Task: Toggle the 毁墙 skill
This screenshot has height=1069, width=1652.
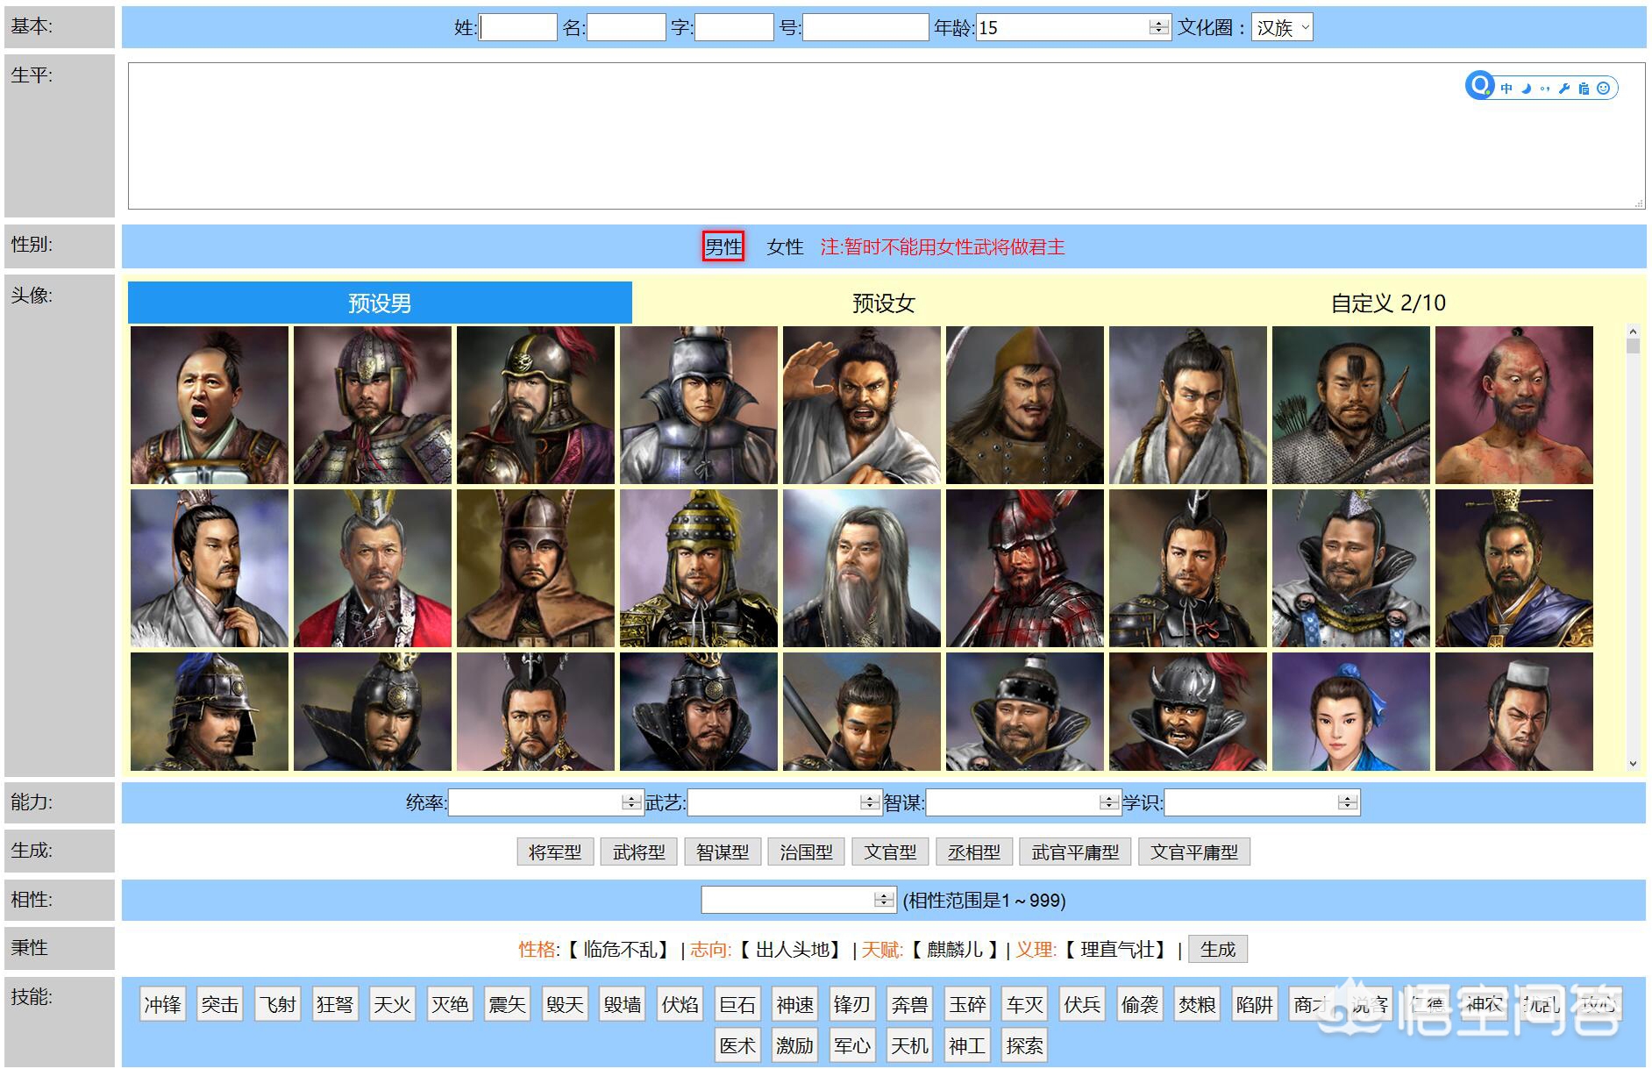Action: click(623, 1004)
